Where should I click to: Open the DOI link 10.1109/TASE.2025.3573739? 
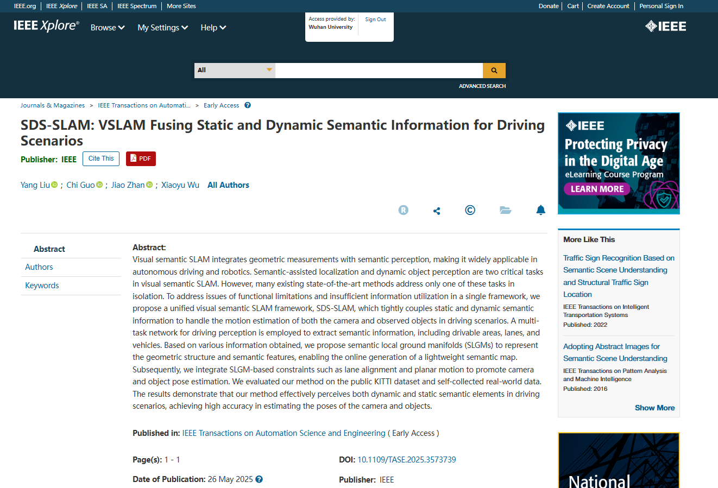[406, 460]
